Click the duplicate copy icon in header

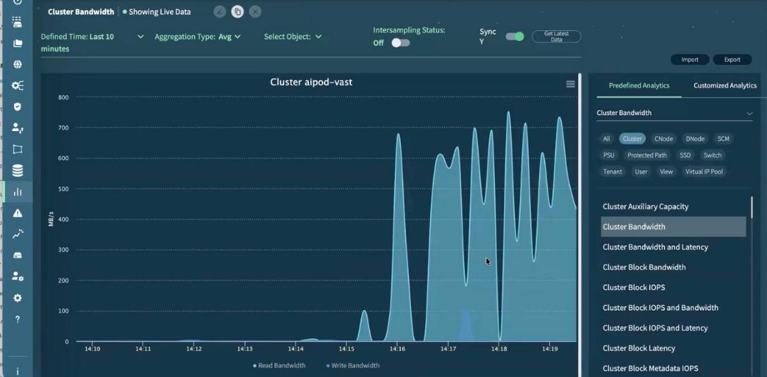point(238,12)
